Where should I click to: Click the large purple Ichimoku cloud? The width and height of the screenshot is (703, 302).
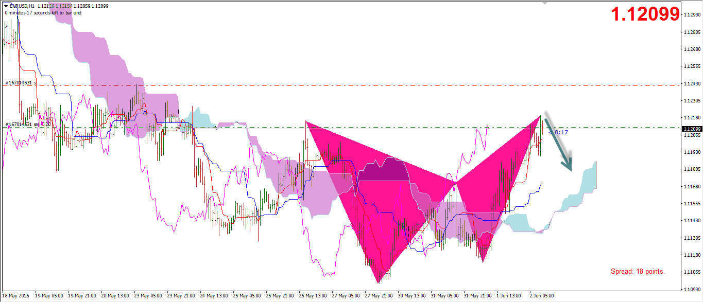[103, 67]
